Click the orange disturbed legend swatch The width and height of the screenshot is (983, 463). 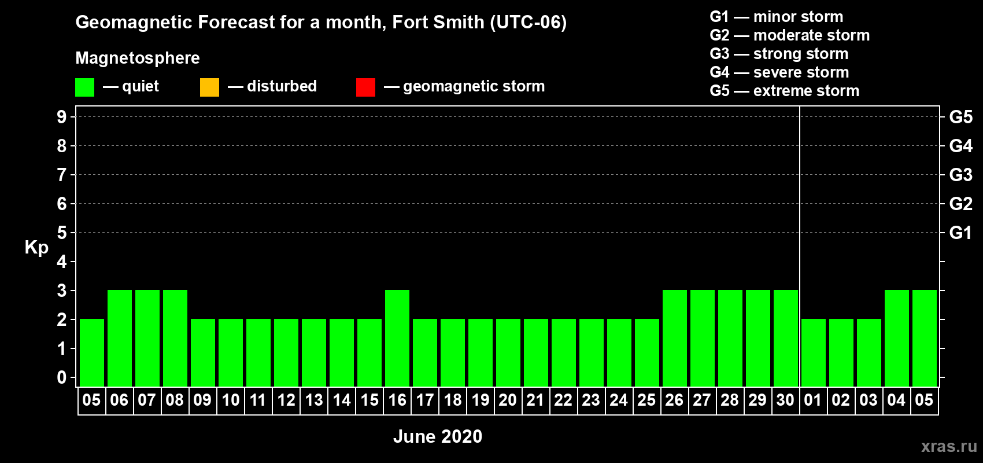[x=209, y=87]
